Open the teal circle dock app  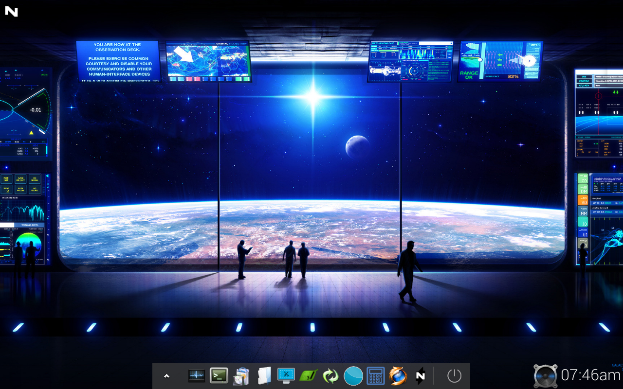click(x=353, y=376)
